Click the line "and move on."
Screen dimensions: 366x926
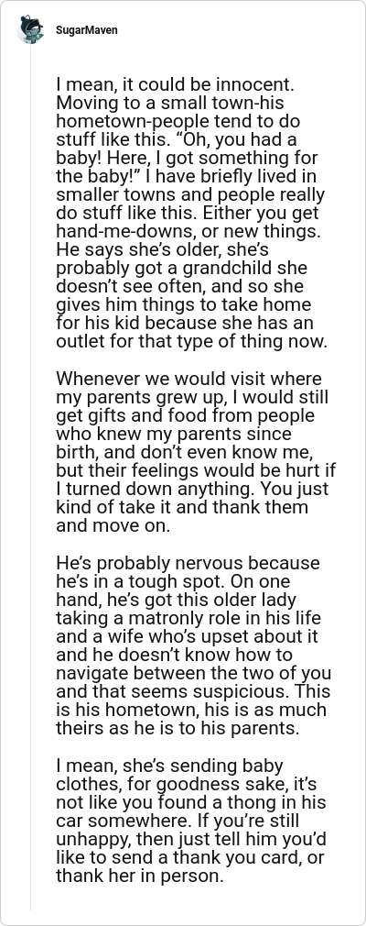coord(113,526)
